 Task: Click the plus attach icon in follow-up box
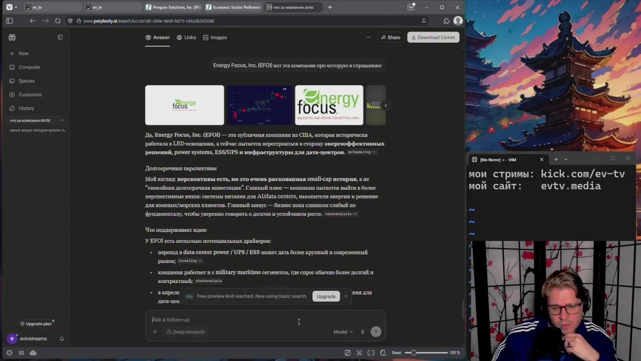pyautogui.click(x=155, y=331)
